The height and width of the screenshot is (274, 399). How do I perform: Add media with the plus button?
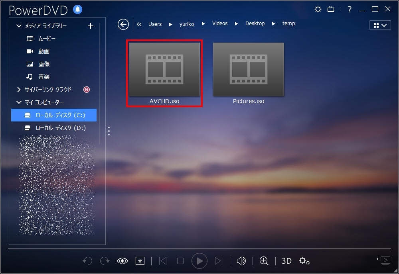point(90,25)
